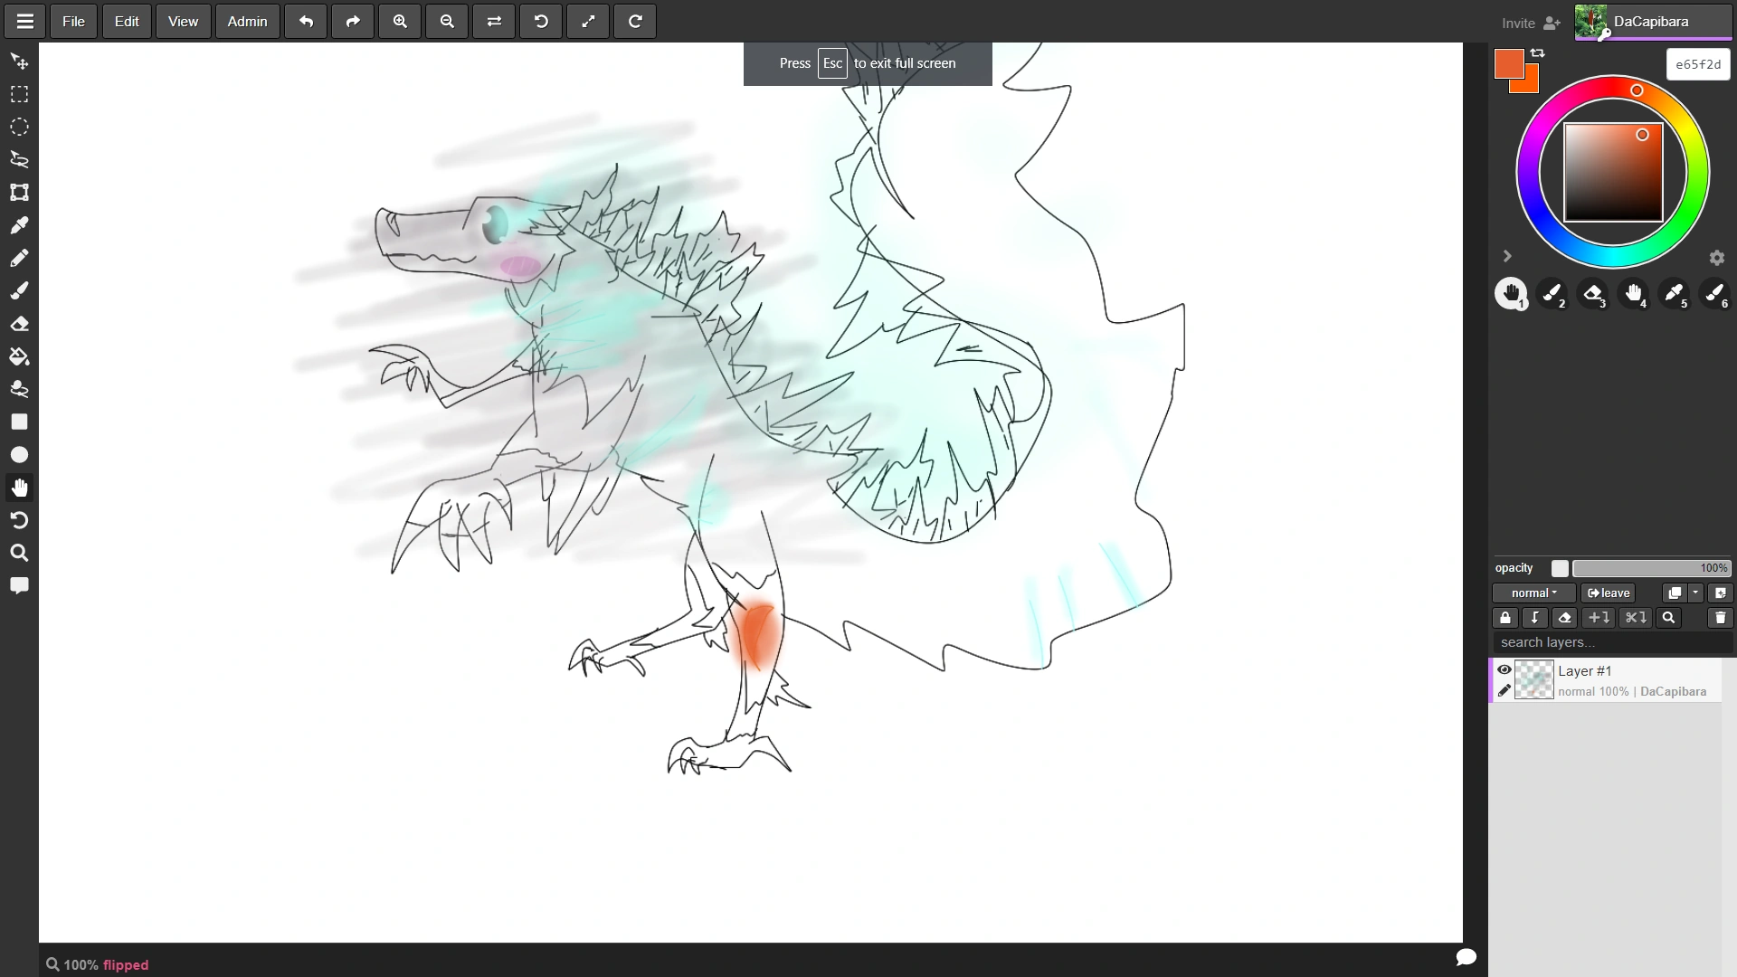Open the chat bubble panel
The height and width of the screenshot is (977, 1737).
tap(19, 585)
